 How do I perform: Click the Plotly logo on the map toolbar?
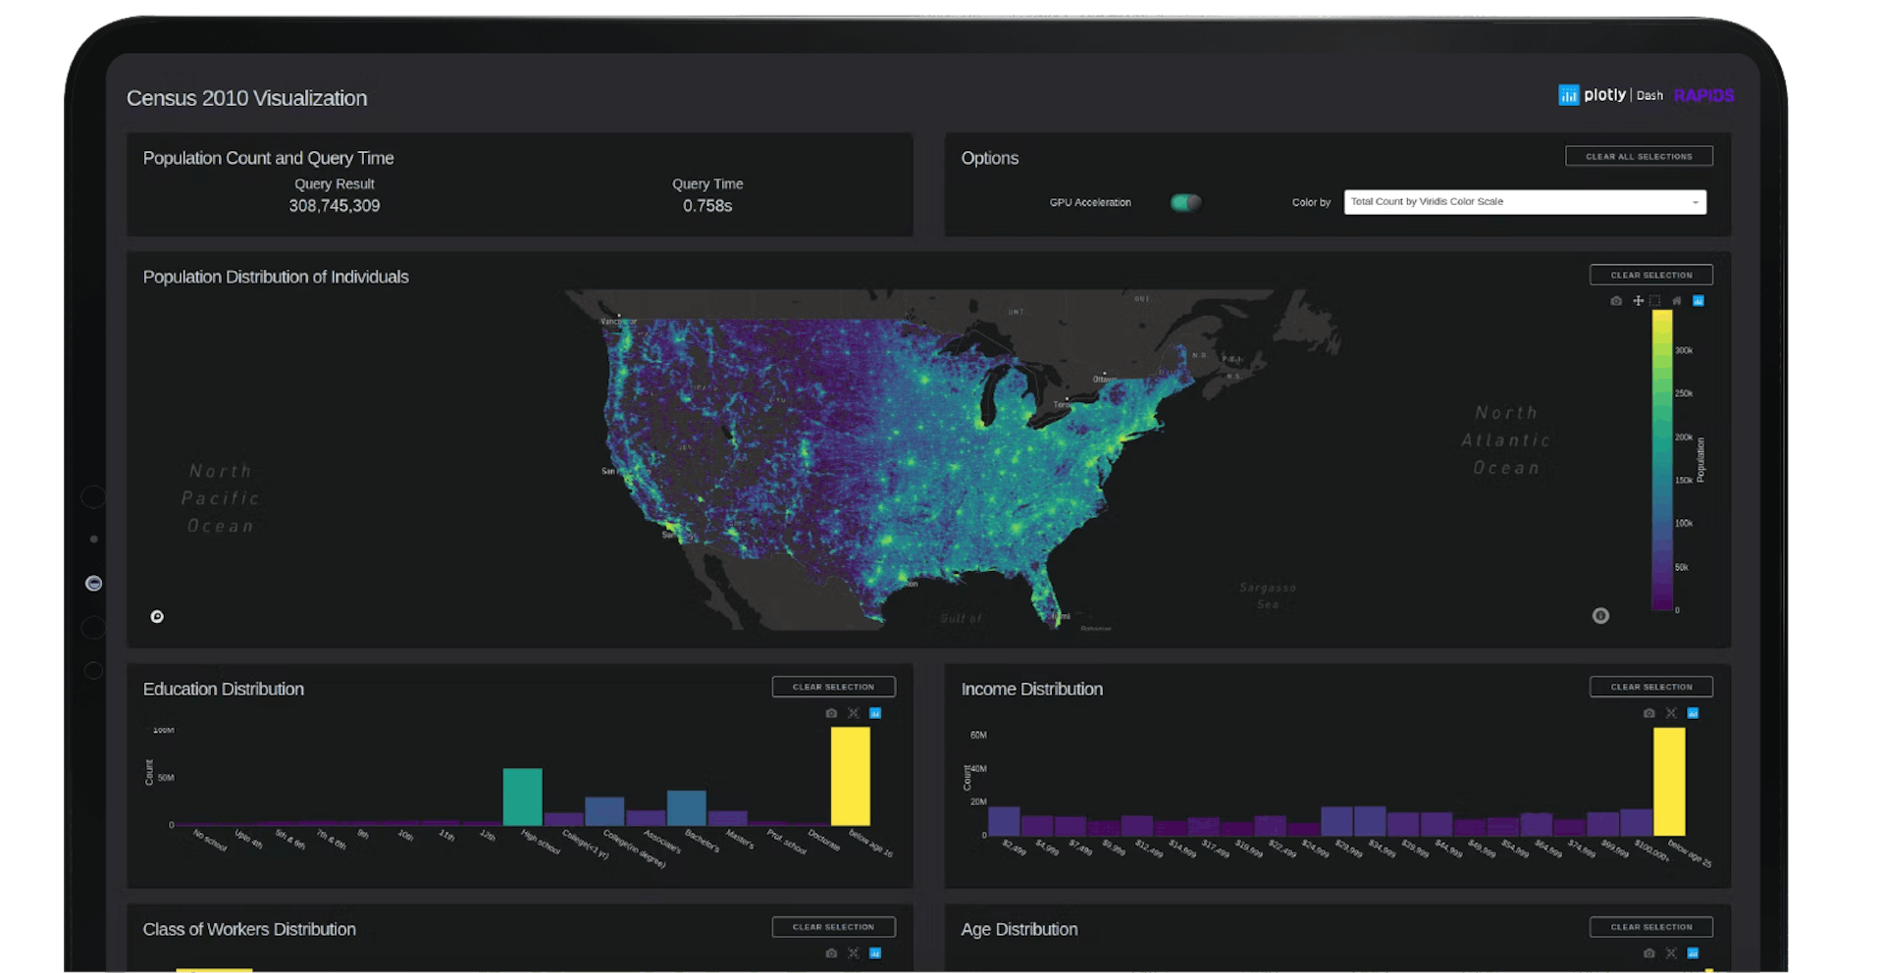tap(1700, 301)
